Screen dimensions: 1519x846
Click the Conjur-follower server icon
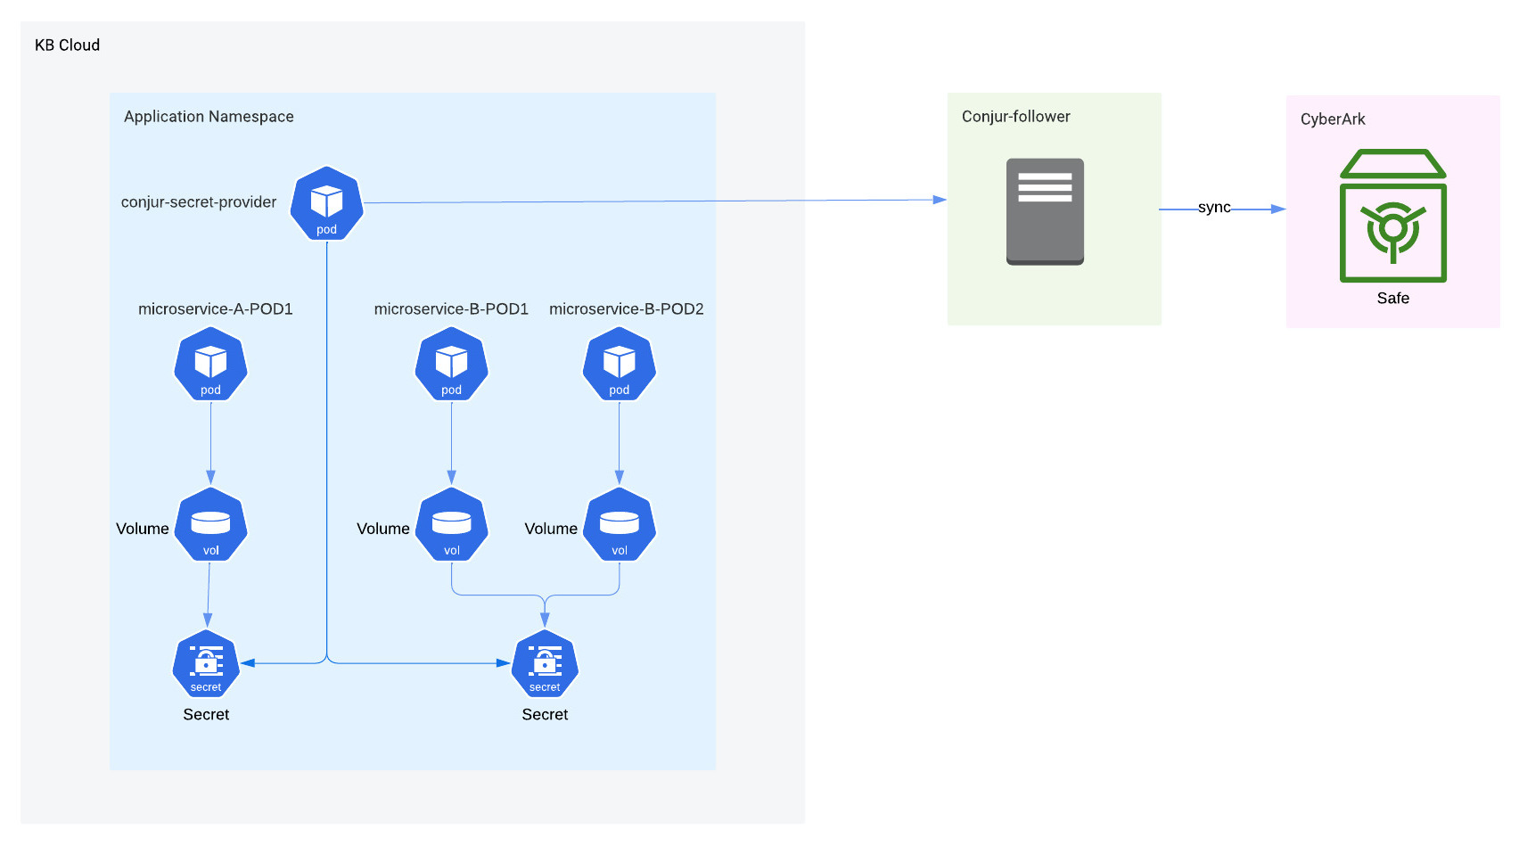tap(1045, 211)
